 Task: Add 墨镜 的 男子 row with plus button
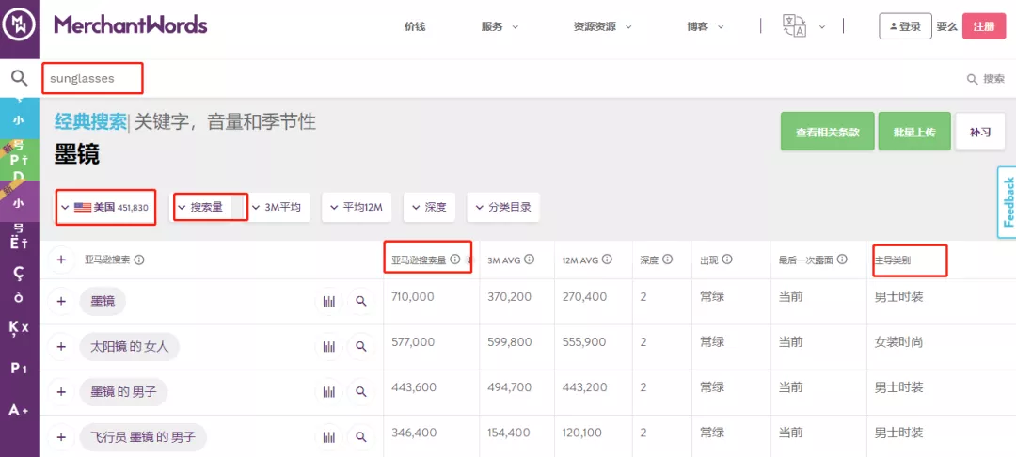[x=61, y=391]
